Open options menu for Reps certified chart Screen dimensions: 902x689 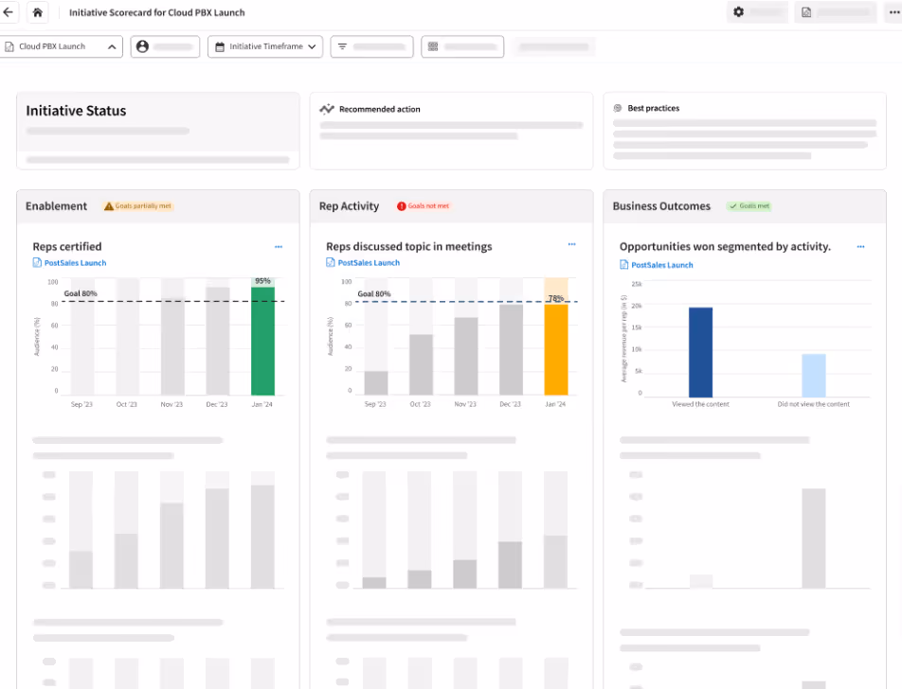[x=279, y=246]
